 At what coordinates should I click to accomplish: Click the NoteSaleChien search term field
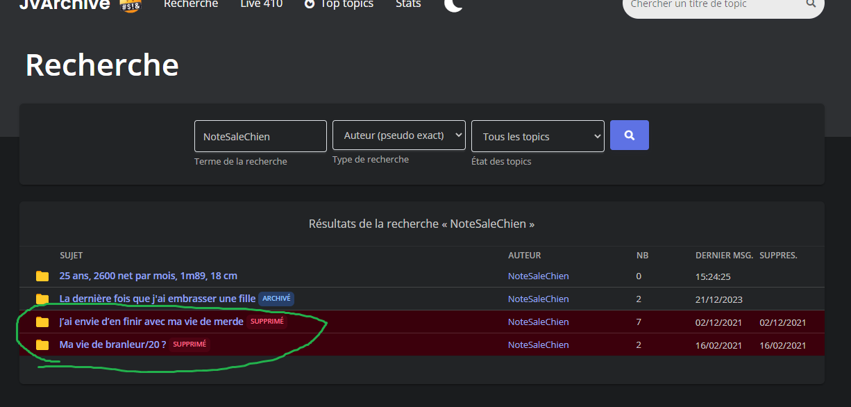click(x=260, y=136)
